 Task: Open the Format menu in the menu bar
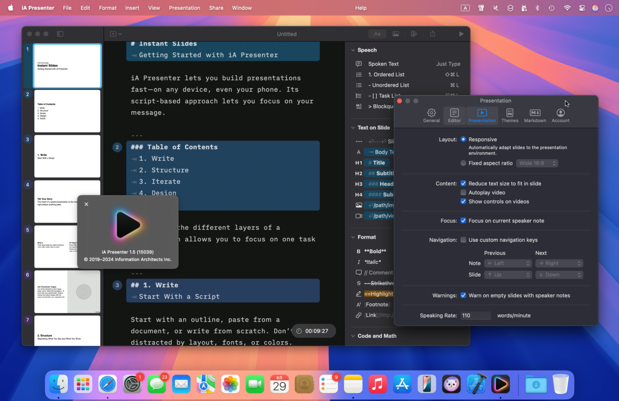coord(107,8)
